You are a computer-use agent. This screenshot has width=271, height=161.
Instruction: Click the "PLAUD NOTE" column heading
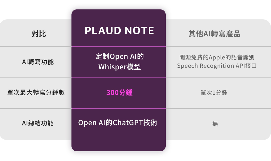[x=119, y=31]
